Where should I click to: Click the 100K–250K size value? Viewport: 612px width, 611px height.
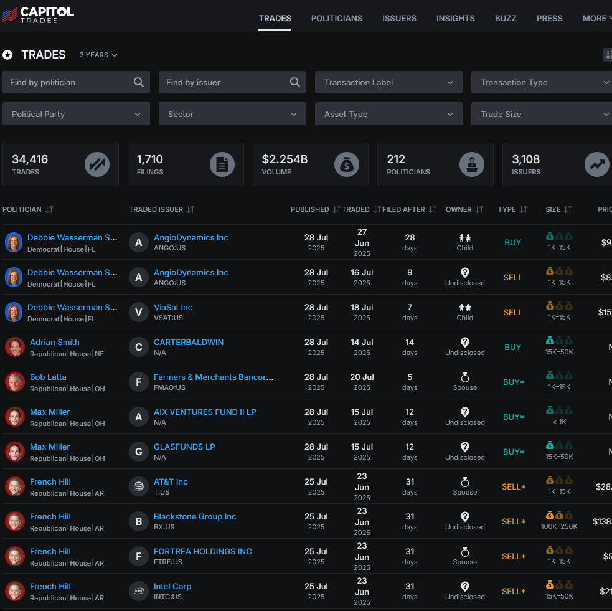pyautogui.click(x=559, y=527)
